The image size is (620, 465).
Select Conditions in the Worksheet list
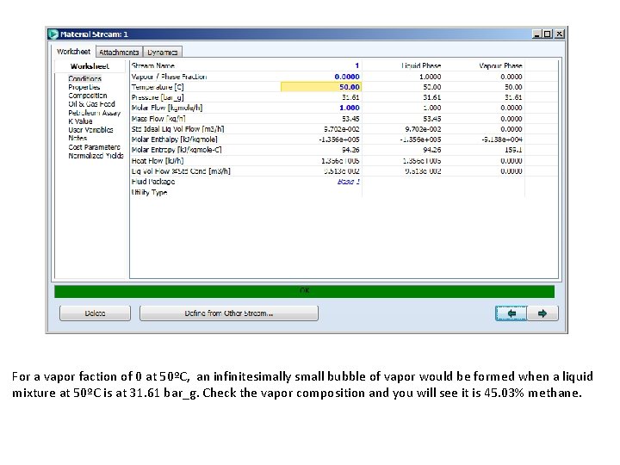pyautogui.click(x=84, y=78)
